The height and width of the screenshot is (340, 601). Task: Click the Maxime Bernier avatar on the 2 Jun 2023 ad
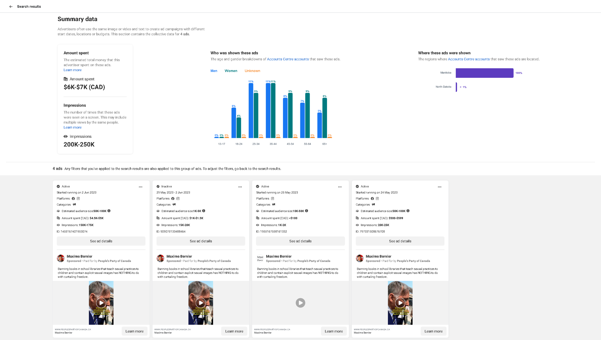(x=61, y=258)
